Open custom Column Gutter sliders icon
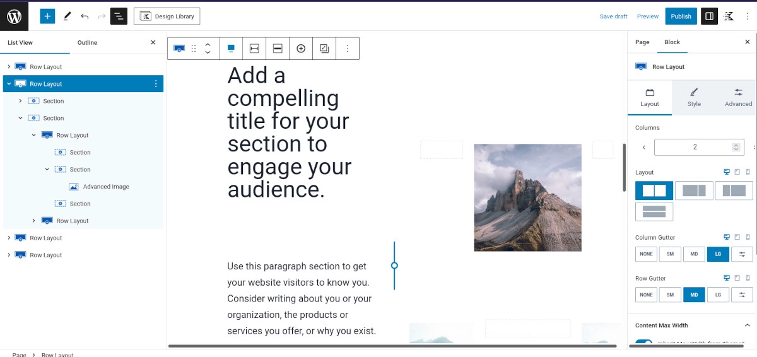The width and height of the screenshot is (757, 357). tap(742, 254)
